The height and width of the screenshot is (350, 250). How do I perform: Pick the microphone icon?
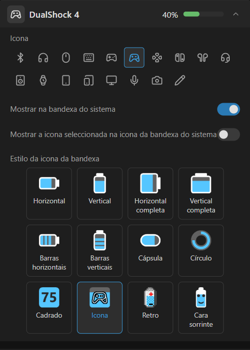coord(134,80)
